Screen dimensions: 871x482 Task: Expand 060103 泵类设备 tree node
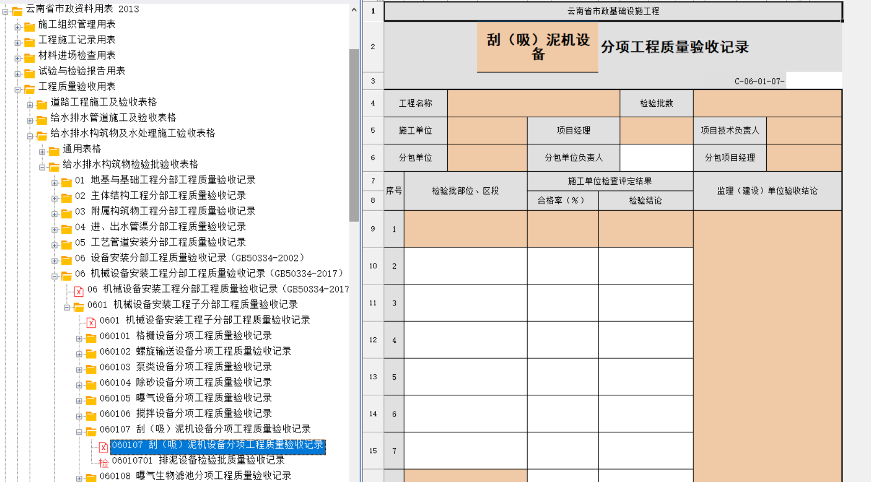[79, 369]
